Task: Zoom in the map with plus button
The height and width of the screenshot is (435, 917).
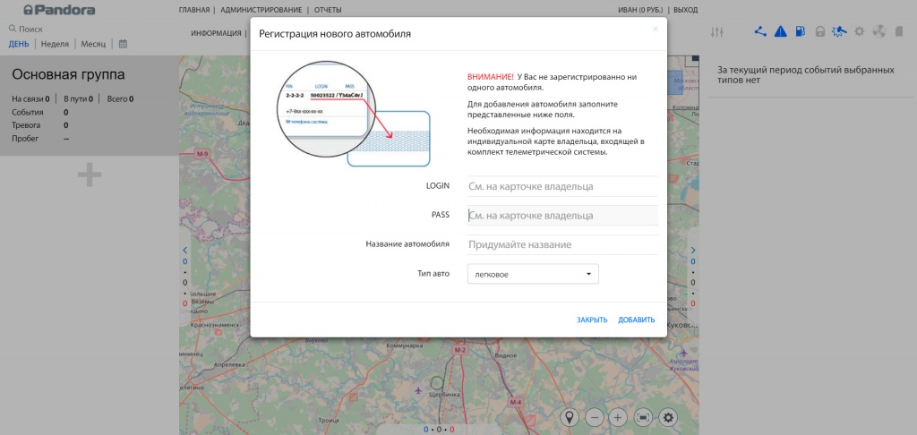Action: [618, 417]
